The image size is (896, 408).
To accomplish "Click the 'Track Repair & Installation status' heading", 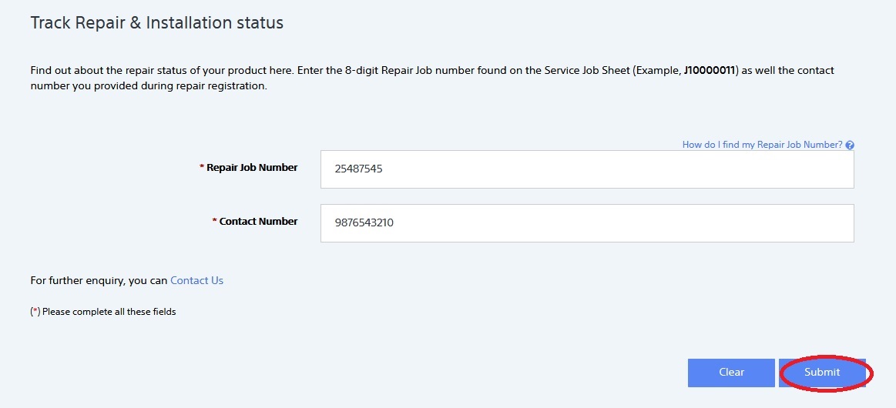I will [x=156, y=23].
